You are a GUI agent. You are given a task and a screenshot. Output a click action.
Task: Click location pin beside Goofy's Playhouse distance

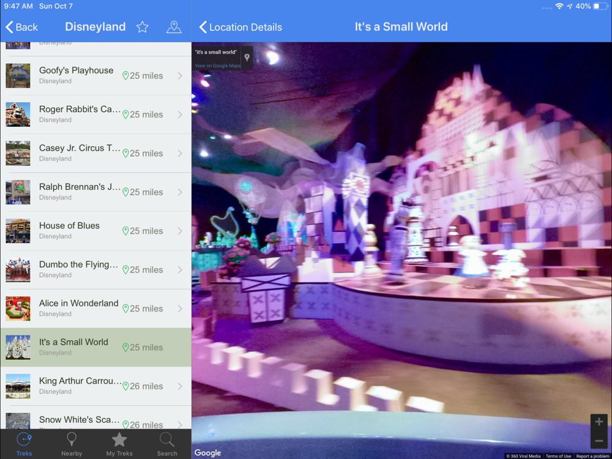pos(125,76)
